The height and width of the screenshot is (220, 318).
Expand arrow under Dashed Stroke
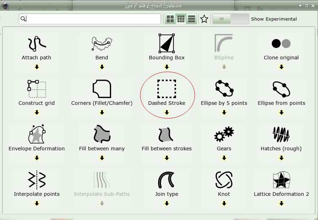(167, 112)
